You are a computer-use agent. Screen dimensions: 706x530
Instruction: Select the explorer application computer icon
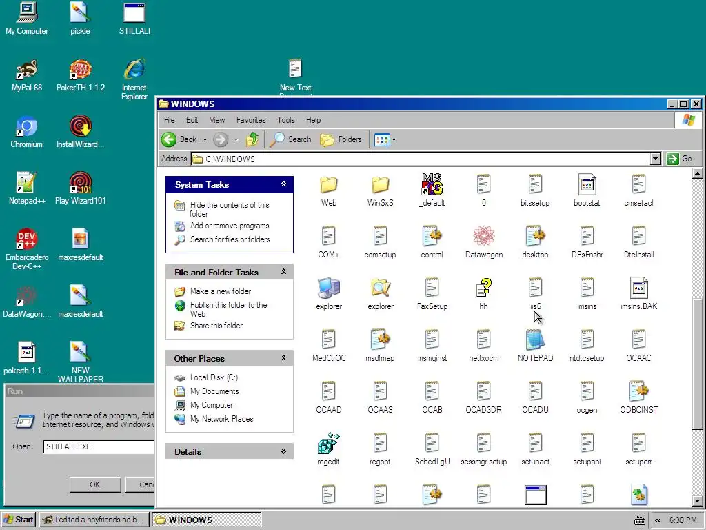[329, 288]
